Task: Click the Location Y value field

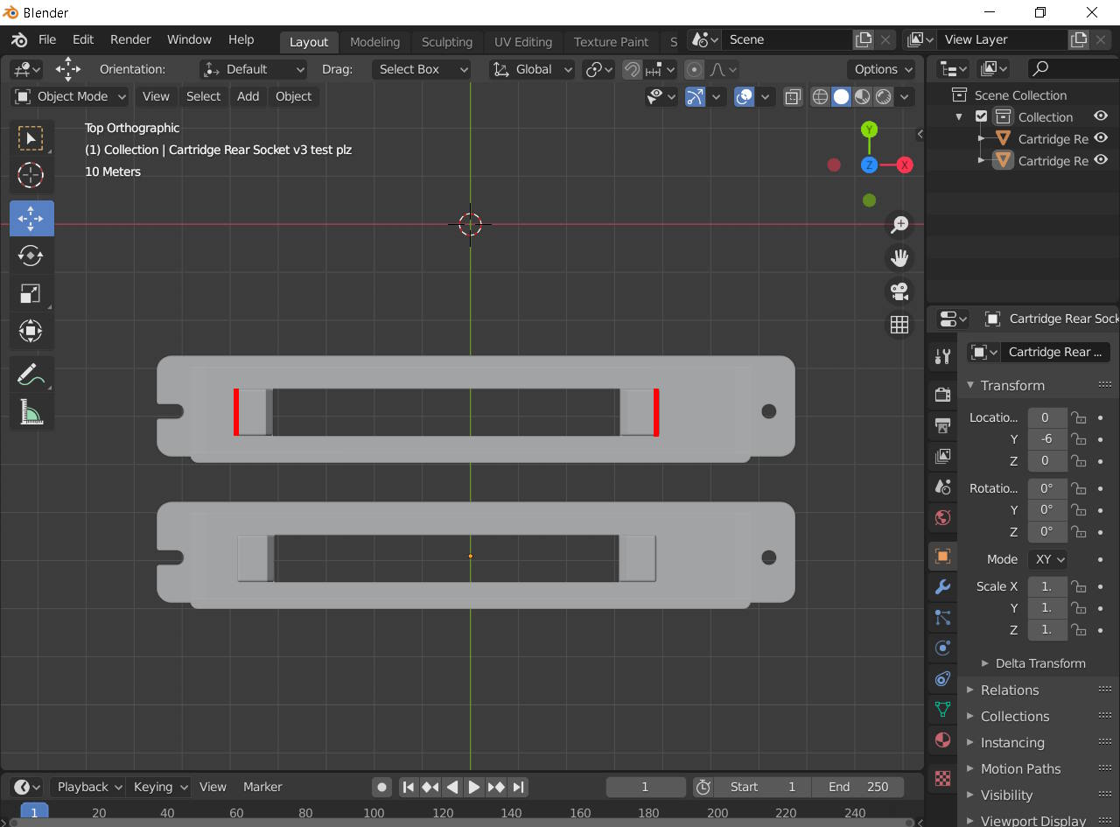Action: click(x=1046, y=439)
